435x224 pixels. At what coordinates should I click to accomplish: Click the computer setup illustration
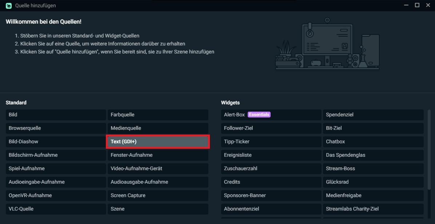[327, 45]
